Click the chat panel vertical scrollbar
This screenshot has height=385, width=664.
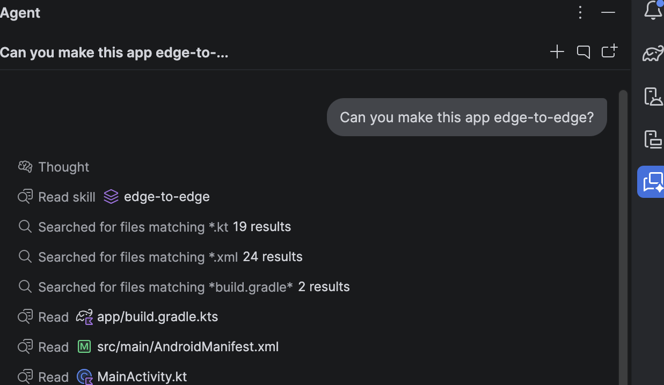click(x=623, y=238)
